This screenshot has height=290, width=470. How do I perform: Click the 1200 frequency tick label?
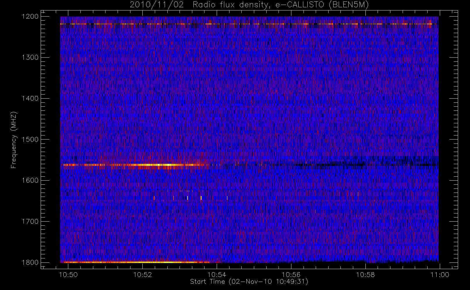pos(30,17)
